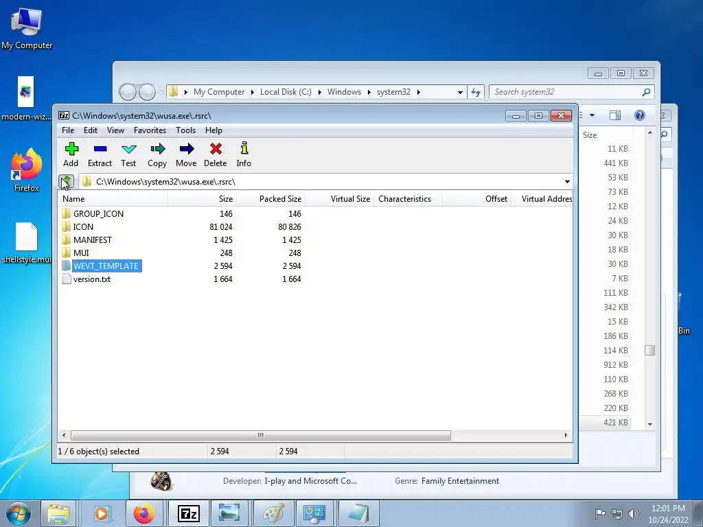Click the system32 breadcrumb in Explorer
Viewport: 703px width, 527px height.
pyautogui.click(x=393, y=92)
